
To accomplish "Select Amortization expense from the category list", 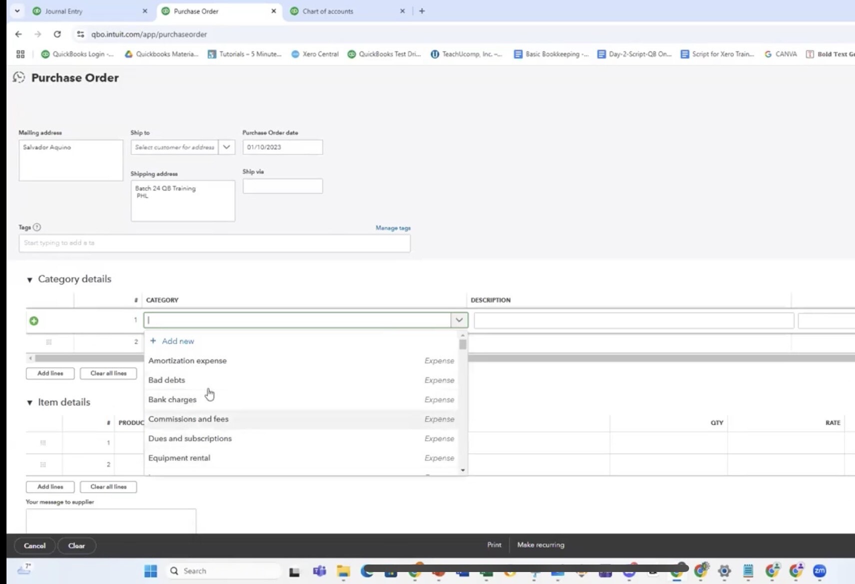I will pos(301,360).
